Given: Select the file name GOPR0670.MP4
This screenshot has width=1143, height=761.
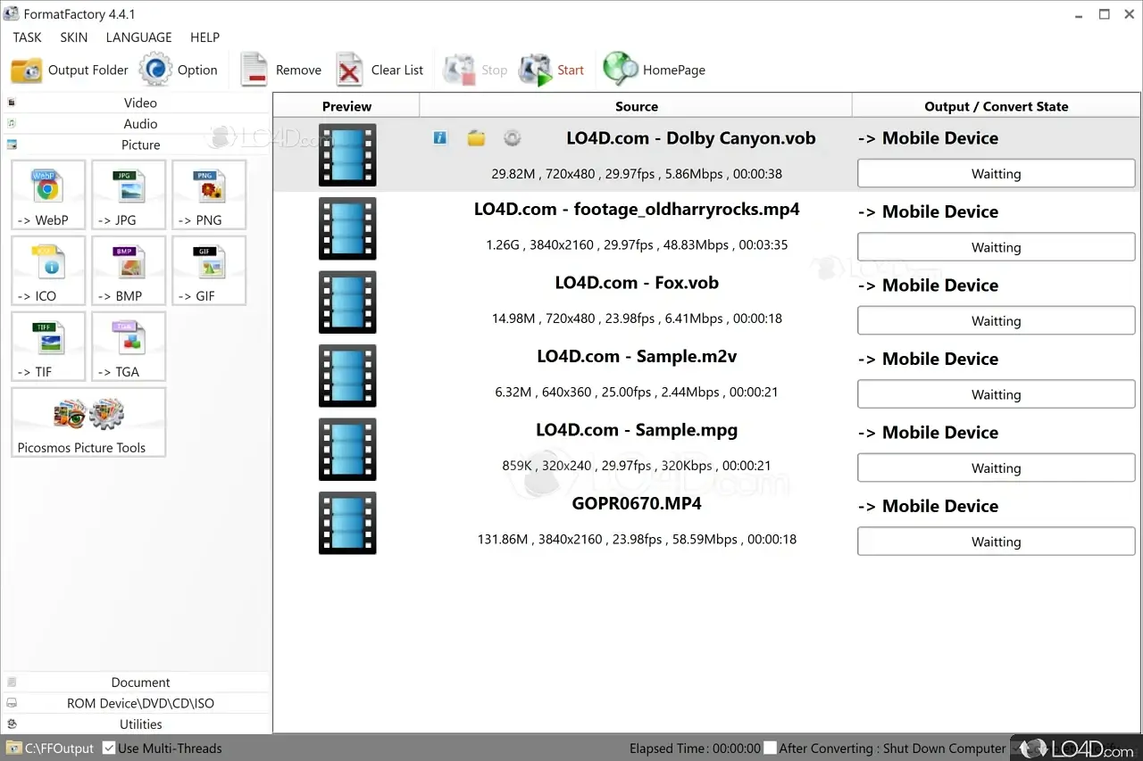Looking at the screenshot, I should pyautogui.click(x=637, y=503).
